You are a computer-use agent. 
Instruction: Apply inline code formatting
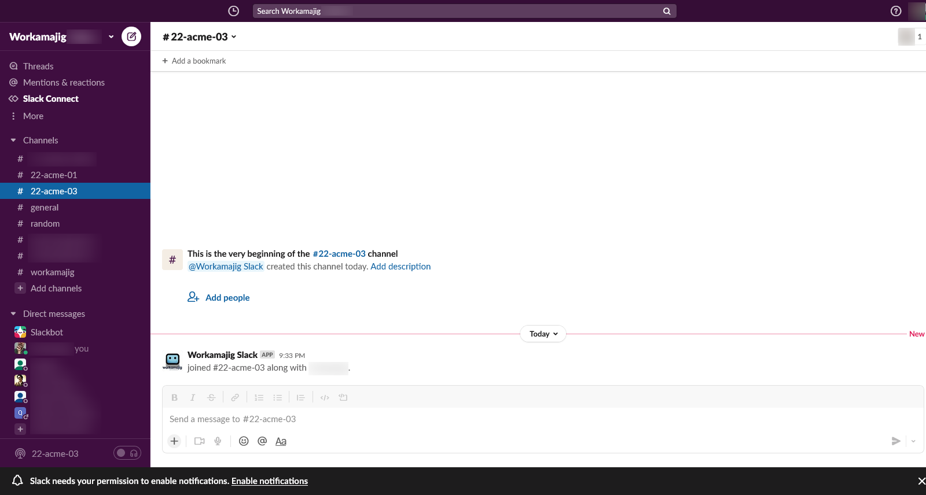coord(325,397)
